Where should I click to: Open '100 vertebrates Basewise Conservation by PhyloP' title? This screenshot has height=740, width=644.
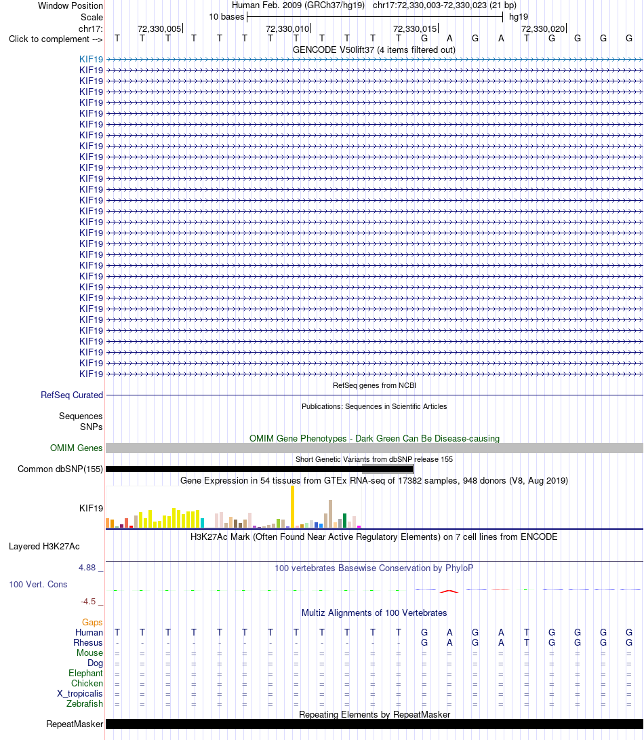pos(374,568)
